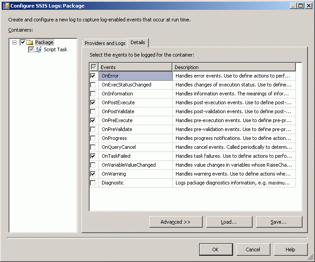Image resolution: width=315 pixels, height=262 pixels.
Task: Select the OnTaskFailed event name
Action: [x=116, y=156]
